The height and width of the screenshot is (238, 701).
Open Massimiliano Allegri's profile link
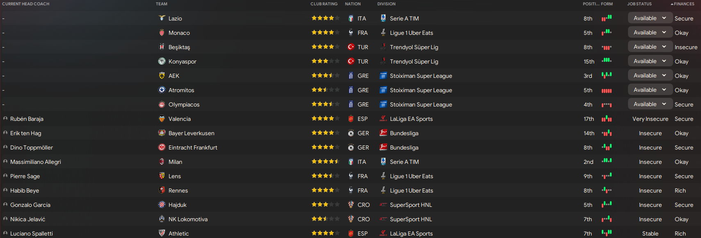[35, 162]
